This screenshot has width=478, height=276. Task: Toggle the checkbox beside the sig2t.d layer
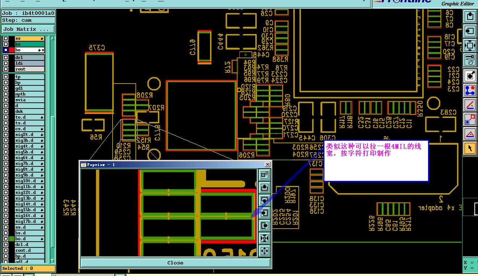pyautogui.click(x=5, y=135)
